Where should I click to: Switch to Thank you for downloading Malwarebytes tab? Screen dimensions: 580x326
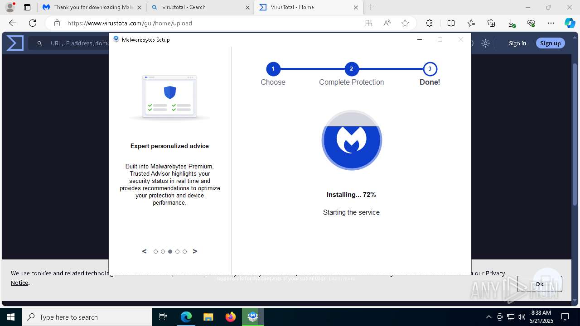click(x=92, y=7)
